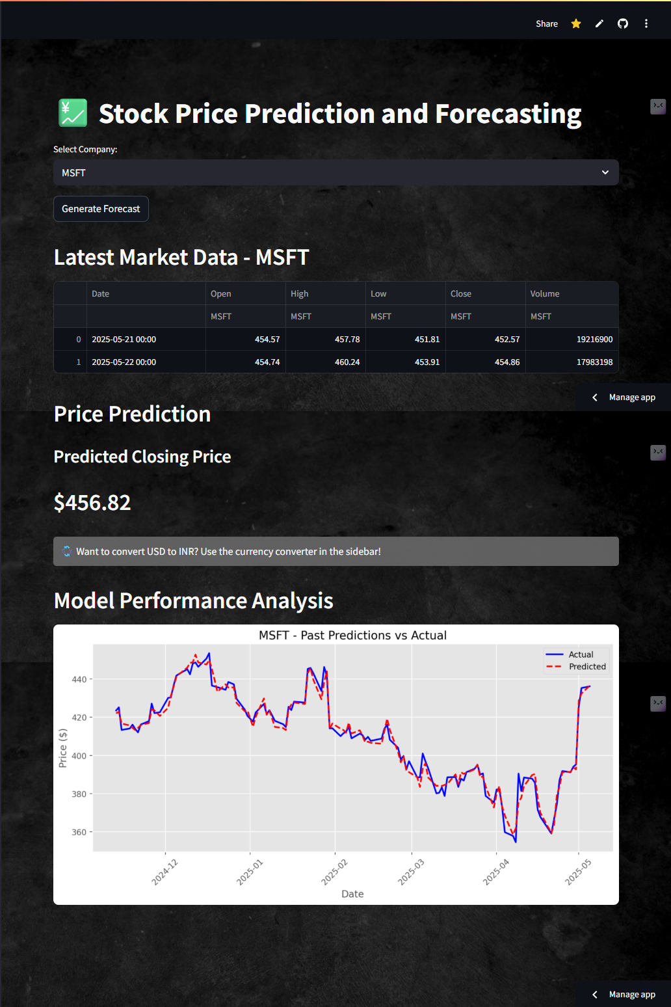Click the MSFT Past Predictions chart
The image size is (671, 1007).
coord(336,764)
